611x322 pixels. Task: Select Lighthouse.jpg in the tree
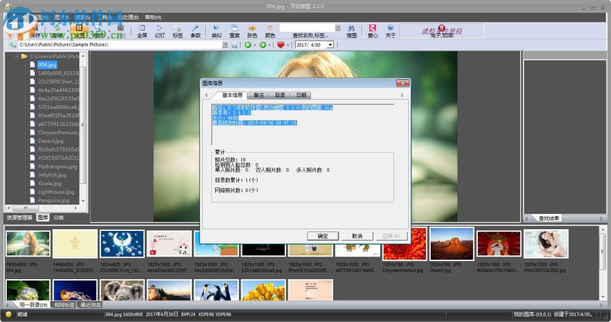(56, 192)
